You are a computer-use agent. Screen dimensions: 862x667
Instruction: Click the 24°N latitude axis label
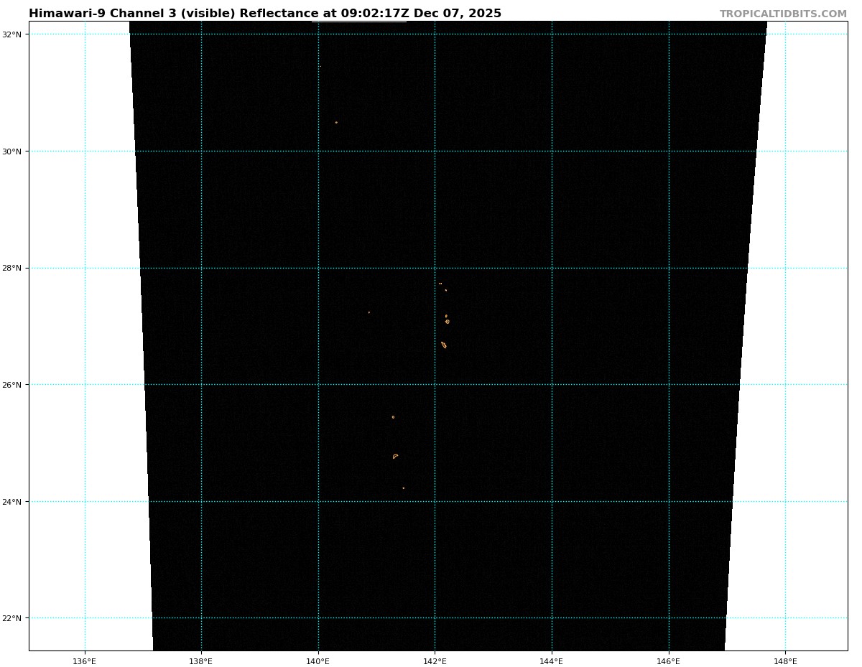(15, 502)
